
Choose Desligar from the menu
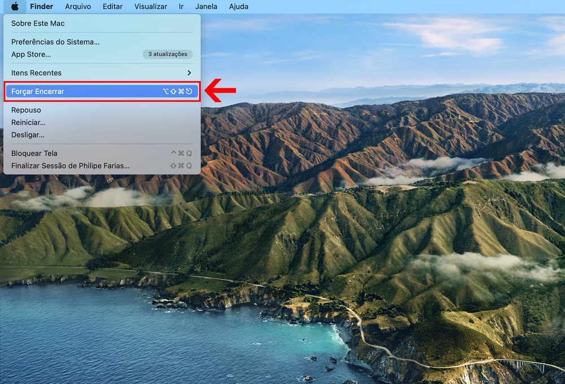pyautogui.click(x=102, y=135)
